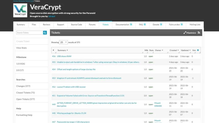Open the table column settings gear

click(x=198, y=50)
